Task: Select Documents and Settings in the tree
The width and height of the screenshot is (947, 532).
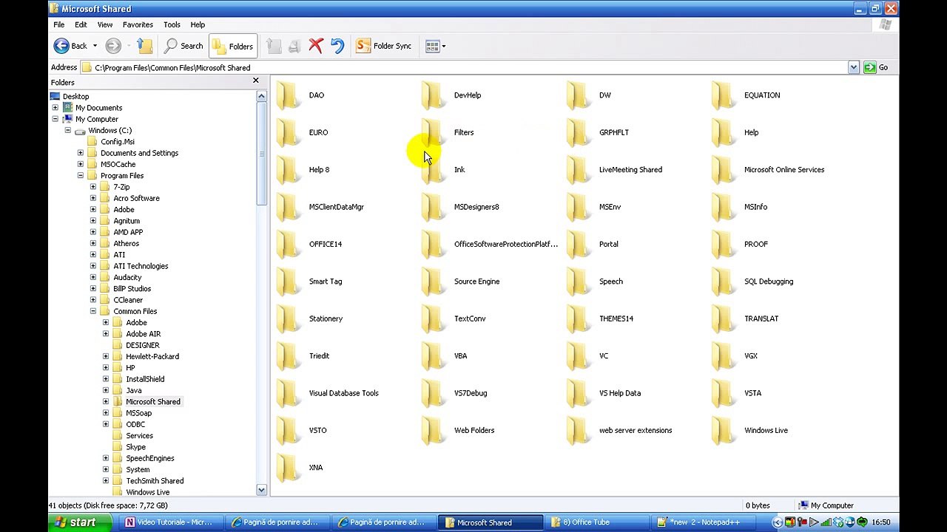Action: (139, 153)
